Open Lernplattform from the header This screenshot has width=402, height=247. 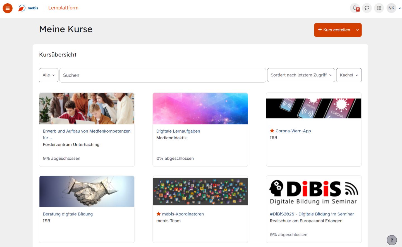click(63, 8)
